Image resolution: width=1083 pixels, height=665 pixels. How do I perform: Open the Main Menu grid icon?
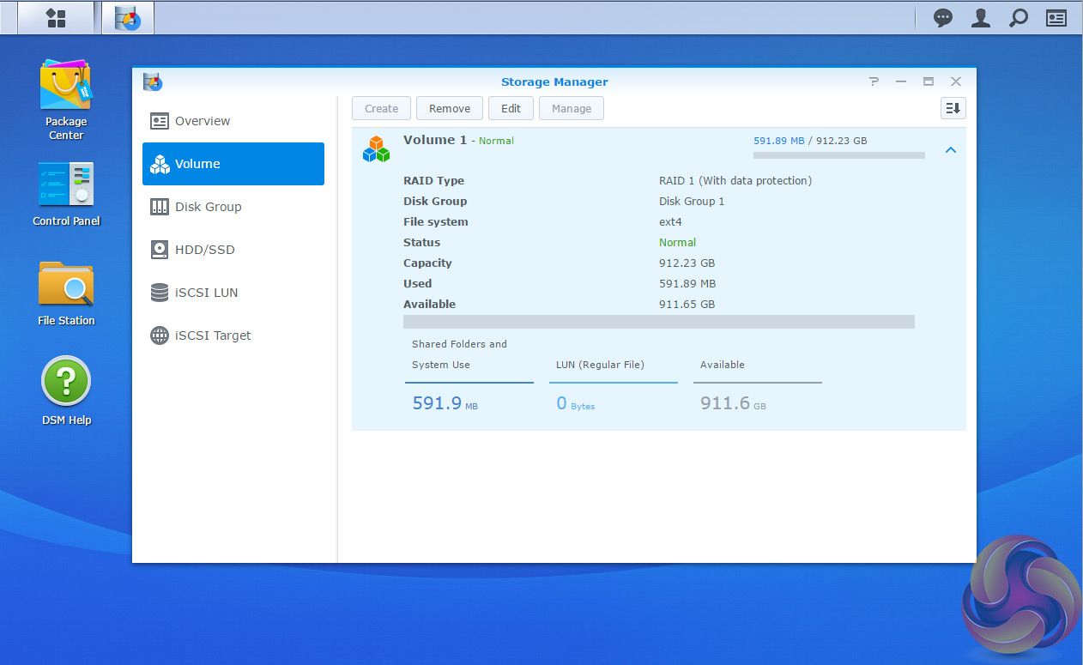[x=56, y=18]
